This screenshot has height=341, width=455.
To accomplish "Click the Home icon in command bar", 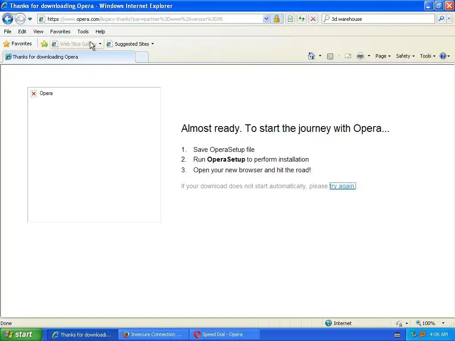I will point(311,56).
